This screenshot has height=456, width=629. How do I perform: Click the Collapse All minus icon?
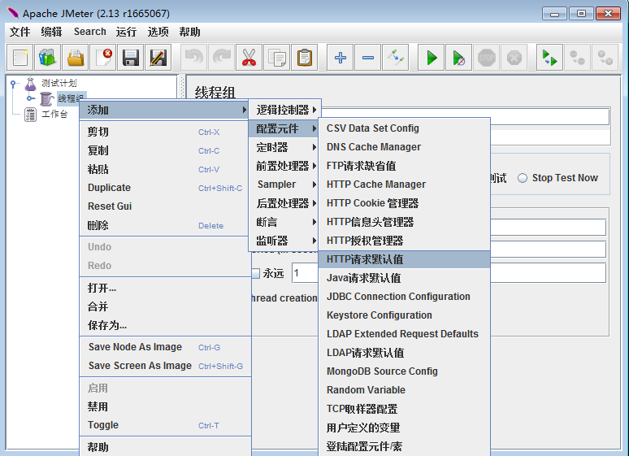pyautogui.click(x=368, y=58)
